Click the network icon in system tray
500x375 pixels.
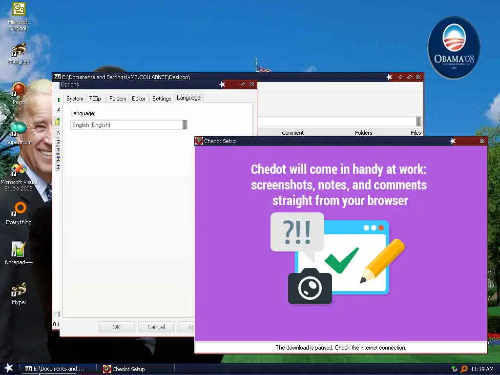point(455,369)
